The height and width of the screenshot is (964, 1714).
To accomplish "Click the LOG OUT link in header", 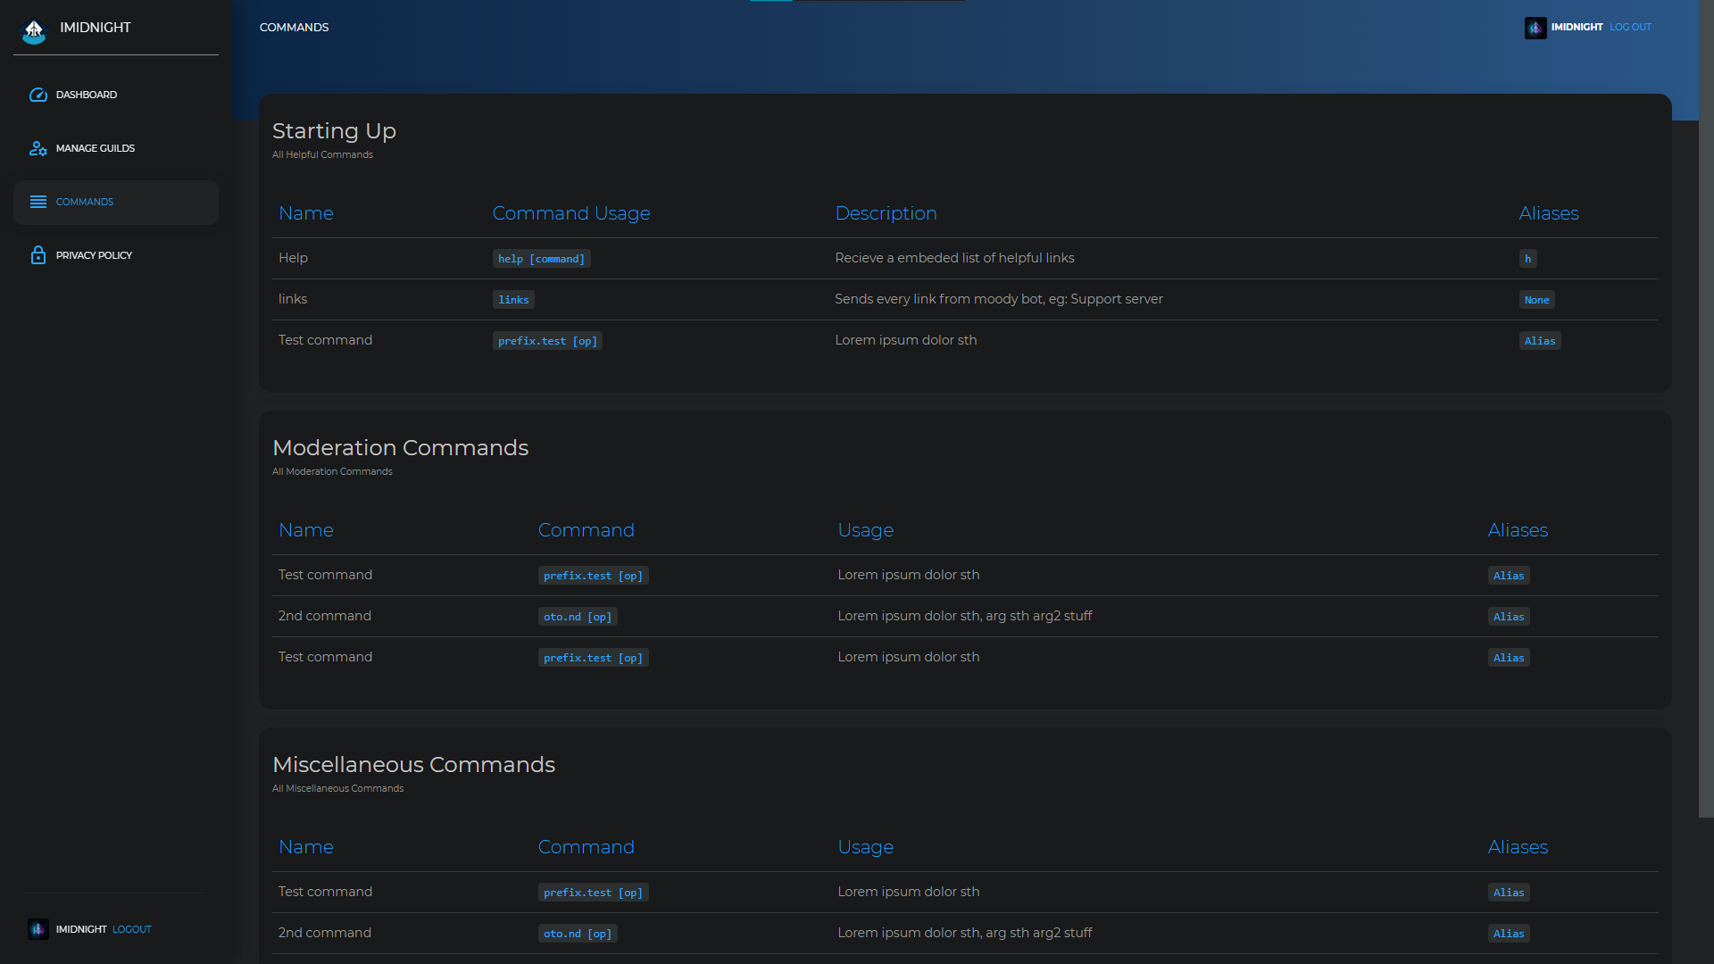I will pos(1630,28).
